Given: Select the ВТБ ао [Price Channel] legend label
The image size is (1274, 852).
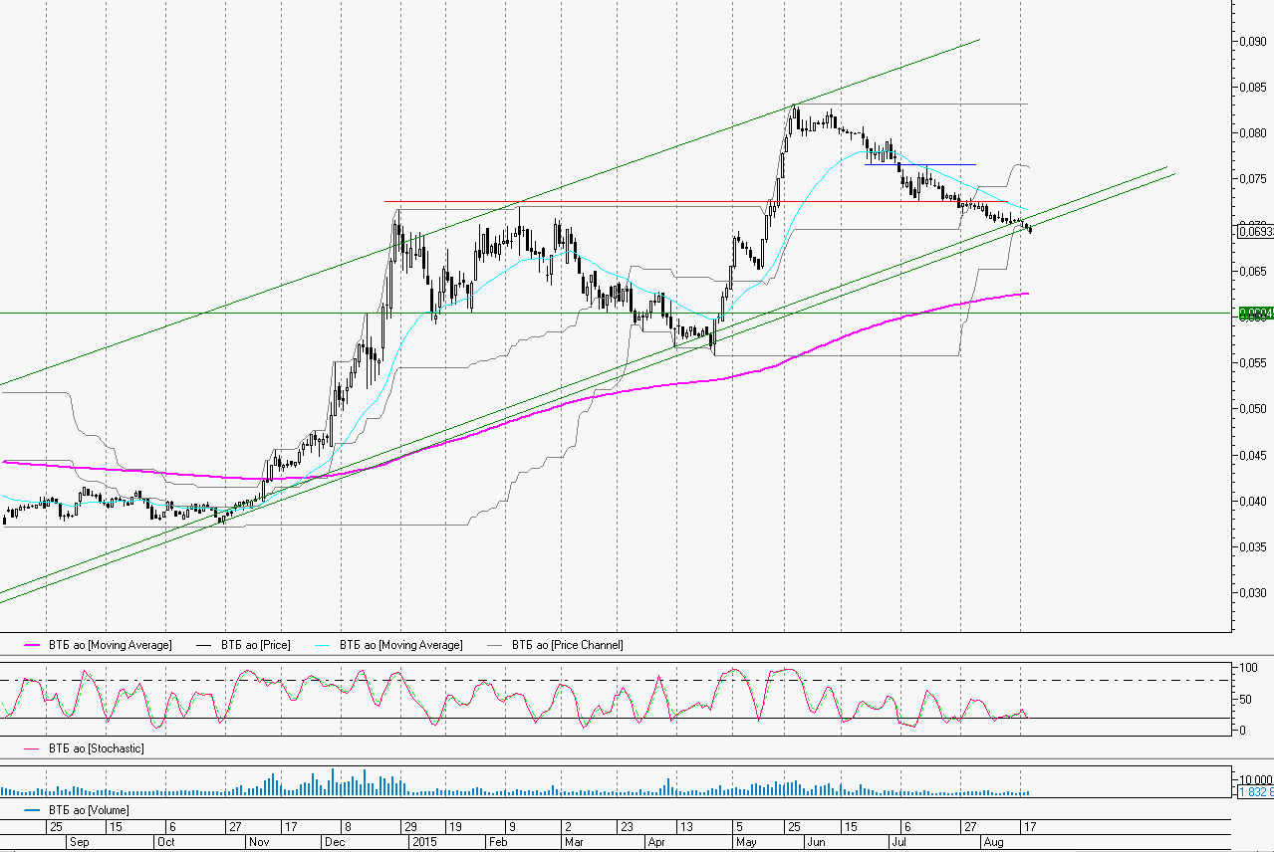Looking at the screenshot, I should pos(567,646).
